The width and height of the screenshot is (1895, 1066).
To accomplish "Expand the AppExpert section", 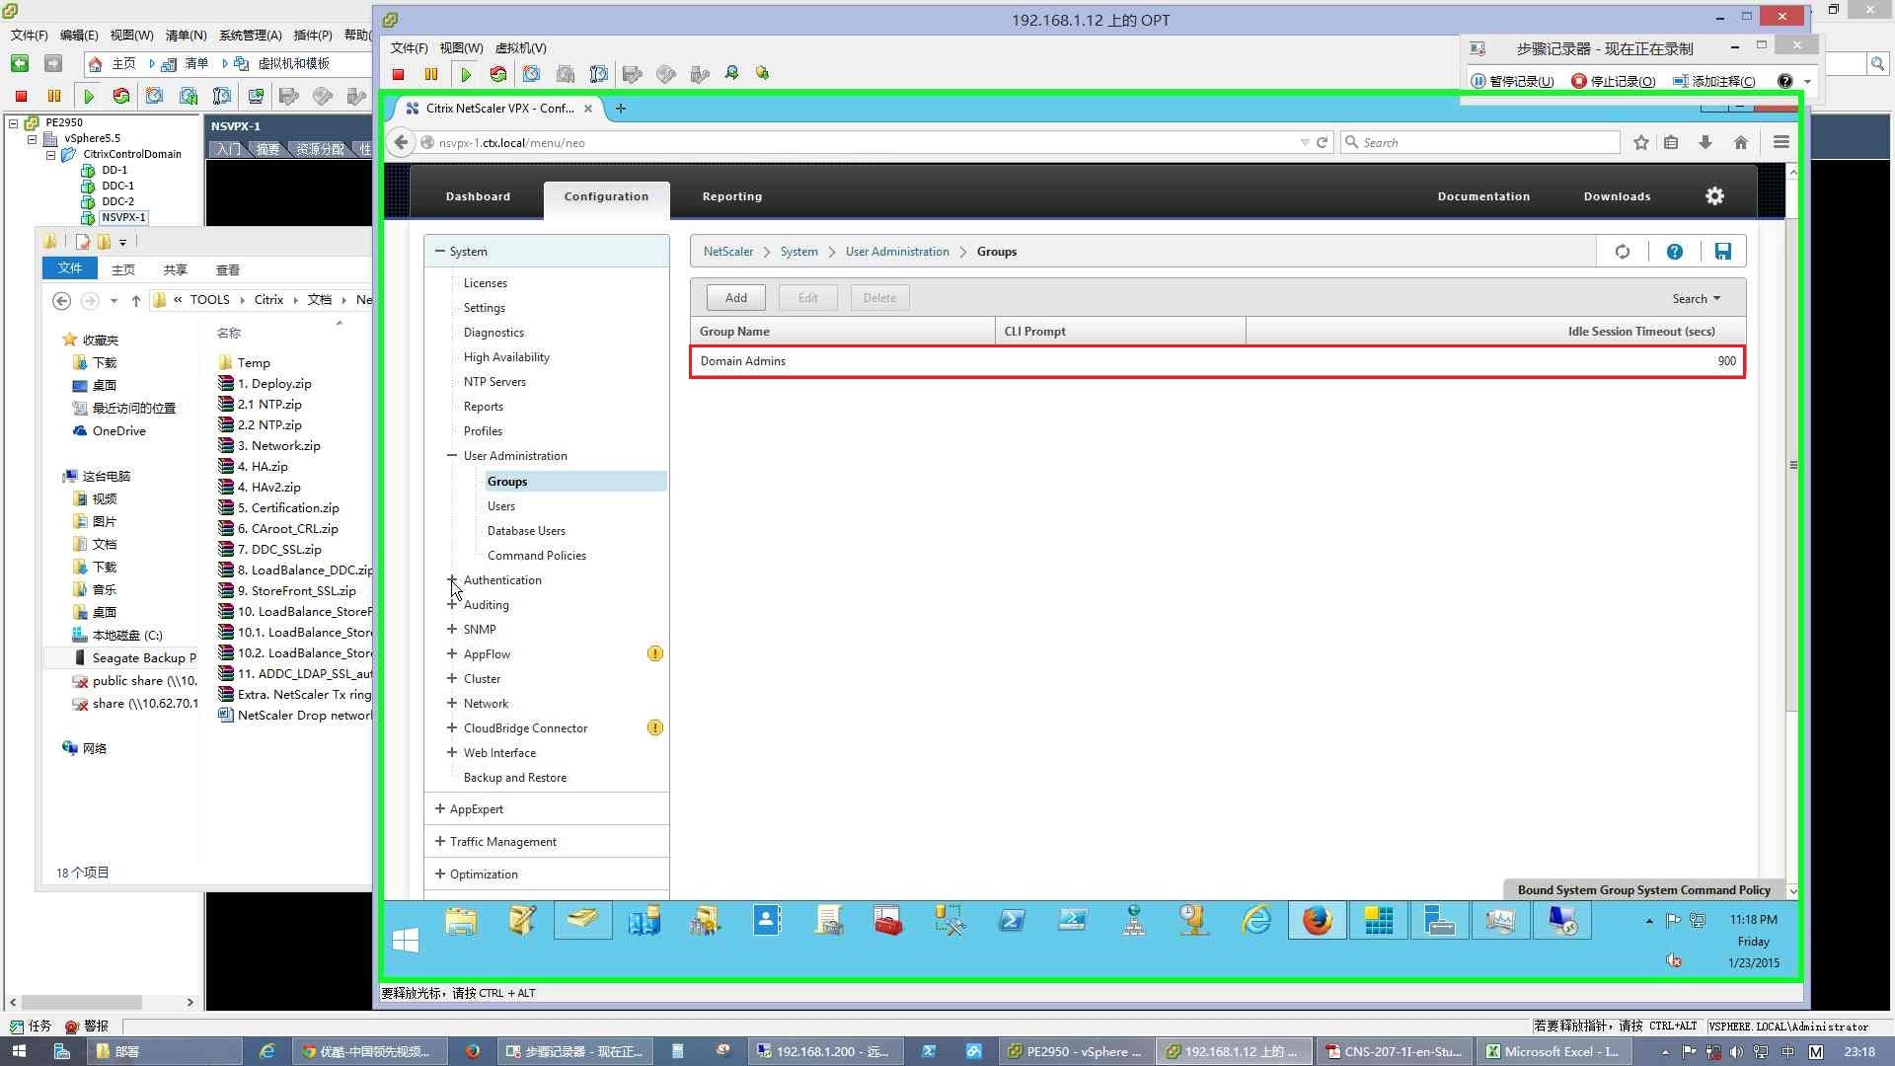I will pyautogui.click(x=440, y=808).
